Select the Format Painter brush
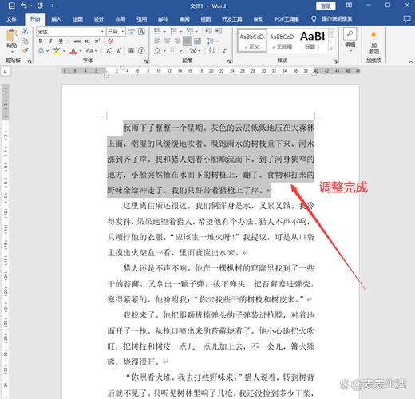Viewport: 415px width, 399px height. tap(25, 50)
